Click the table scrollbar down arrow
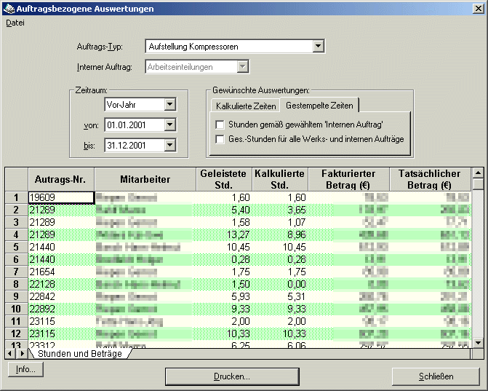 [x=478, y=342]
